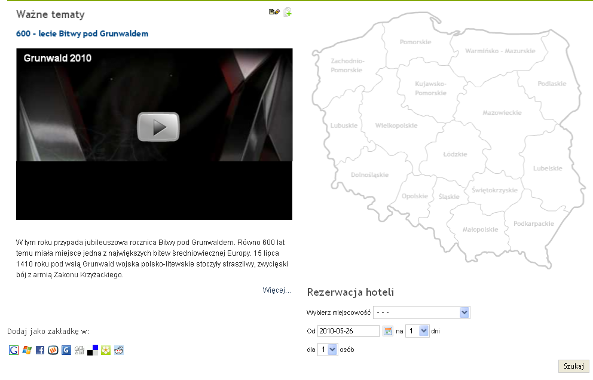The image size is (593, 380).
Task: Click the Szukaj search button
Action: [574, 366]
